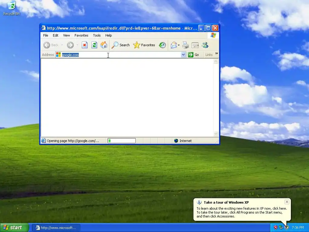Viewport: 309px width, 232px height.
Task: Click the address bar page icon
Action: coord(58,55)
